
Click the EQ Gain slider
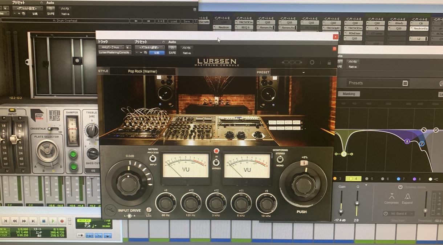(341, 203)
